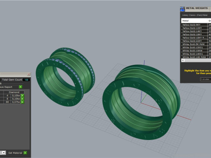Click the Calculate button in Metal Weights

click(205, 79)
